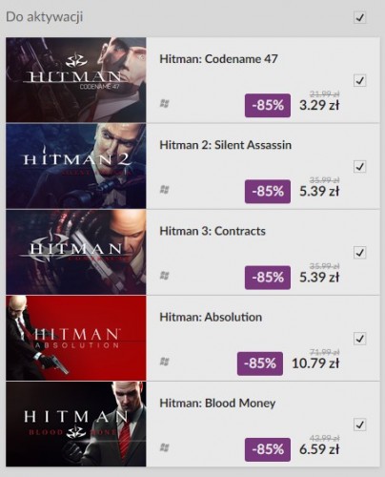Click Windows icon under Hitman: Codename 47

click(164, 104)
